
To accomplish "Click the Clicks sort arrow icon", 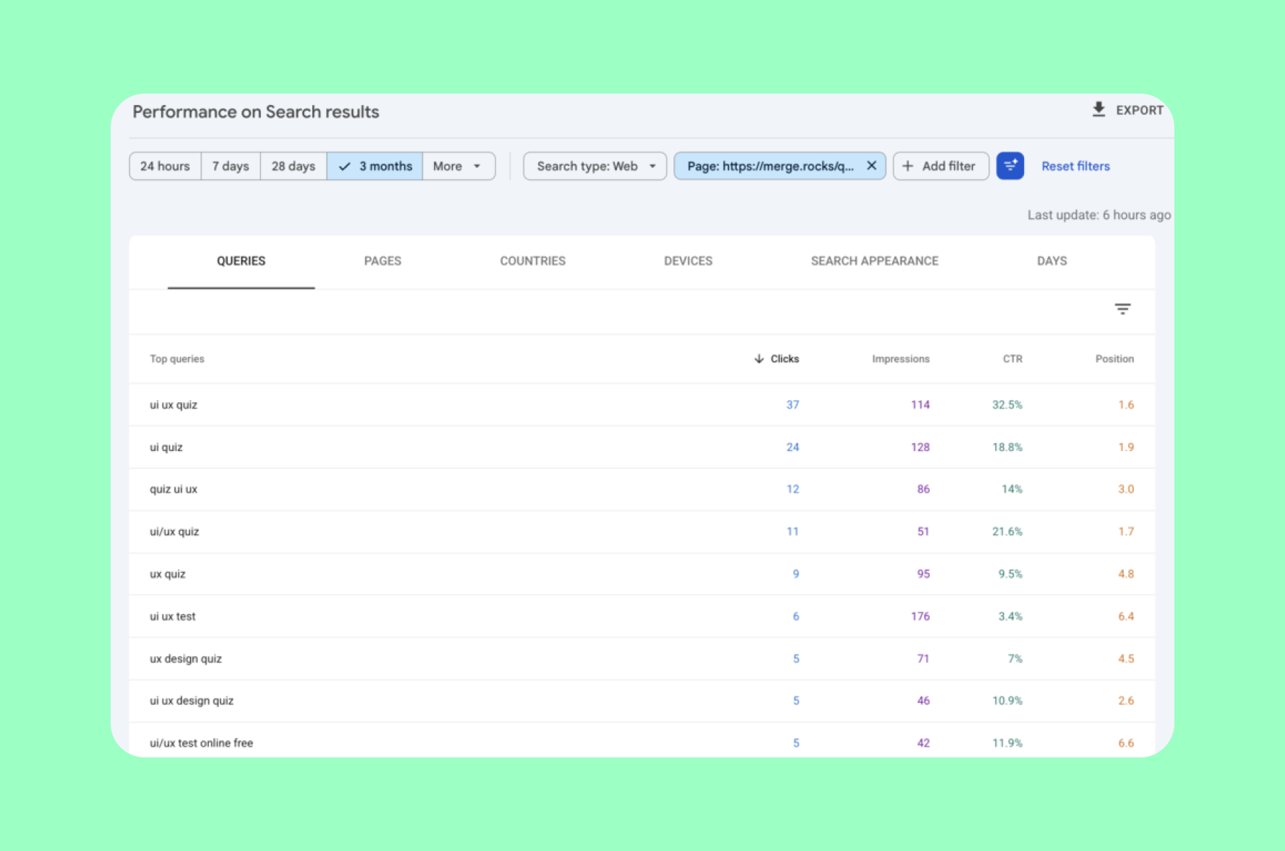I will point(759,359).
